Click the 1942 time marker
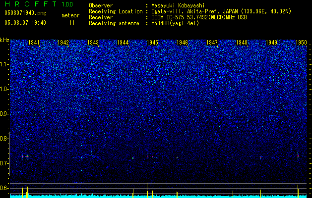Screen dimensions: 312x198 63,43
